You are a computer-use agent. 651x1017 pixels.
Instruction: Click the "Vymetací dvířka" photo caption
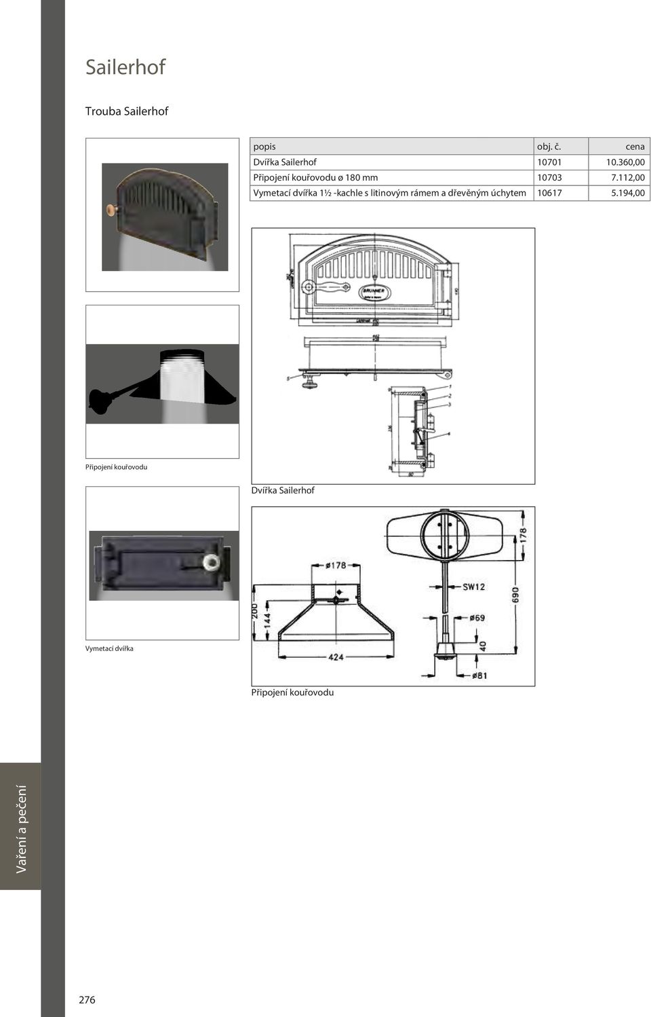coord(109,648)
